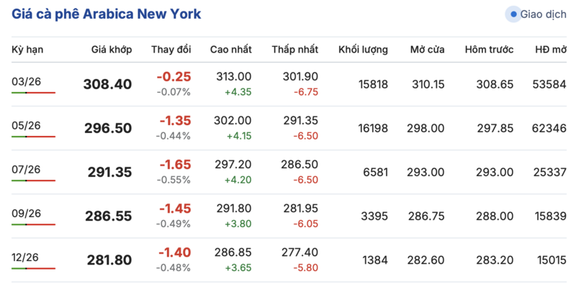Click the title Giá cà phê Arabica New York
The image size is (576, 289).
coord(107,14)
